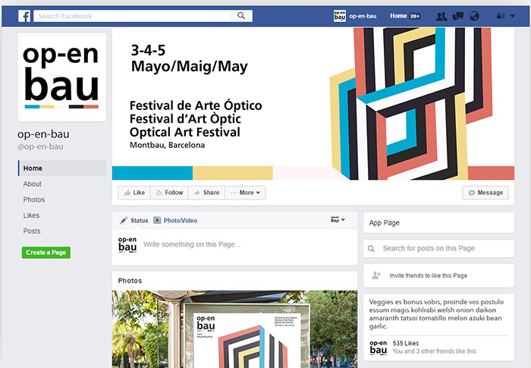
Task: Toggle Like on the page
Action: [134, 193]
